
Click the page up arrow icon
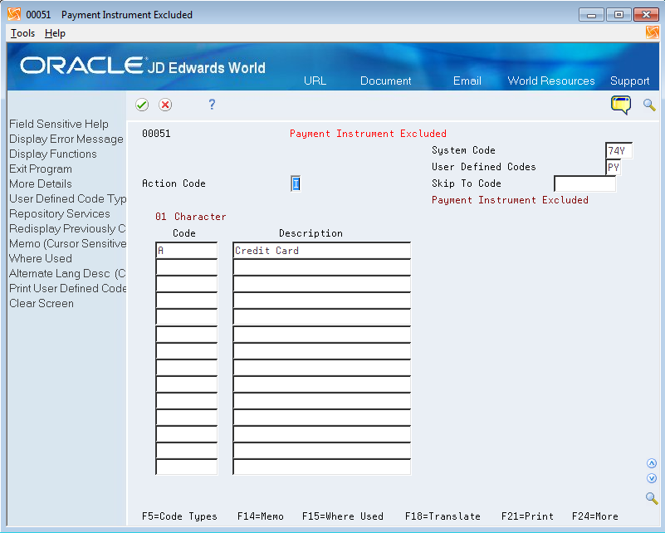(652, 463)
